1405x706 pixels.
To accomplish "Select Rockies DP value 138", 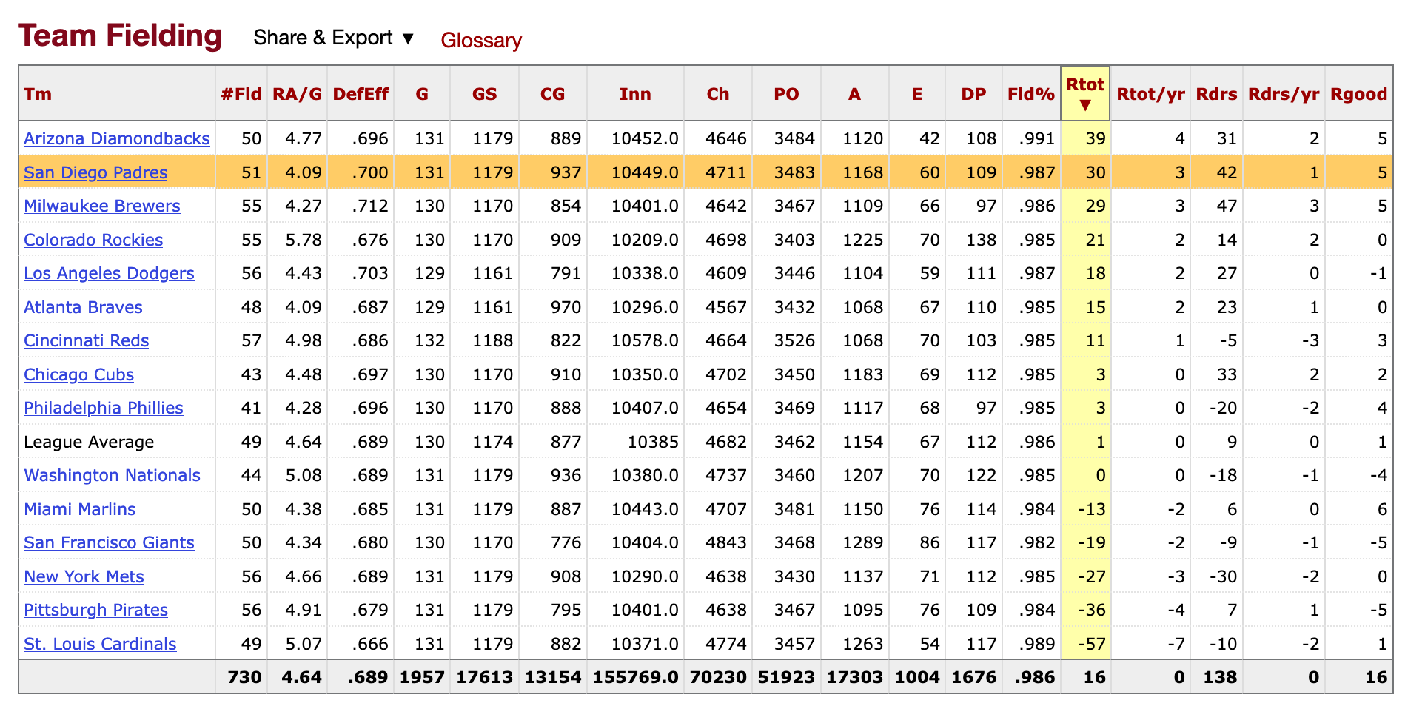I will [x=981, y=240].
